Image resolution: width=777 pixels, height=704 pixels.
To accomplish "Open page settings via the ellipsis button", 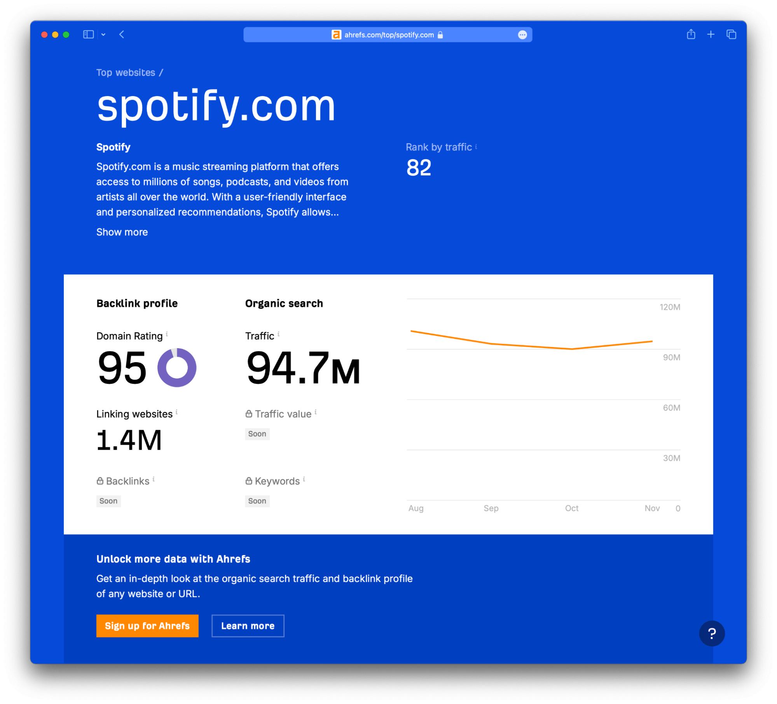I will [x=522, y=35].
